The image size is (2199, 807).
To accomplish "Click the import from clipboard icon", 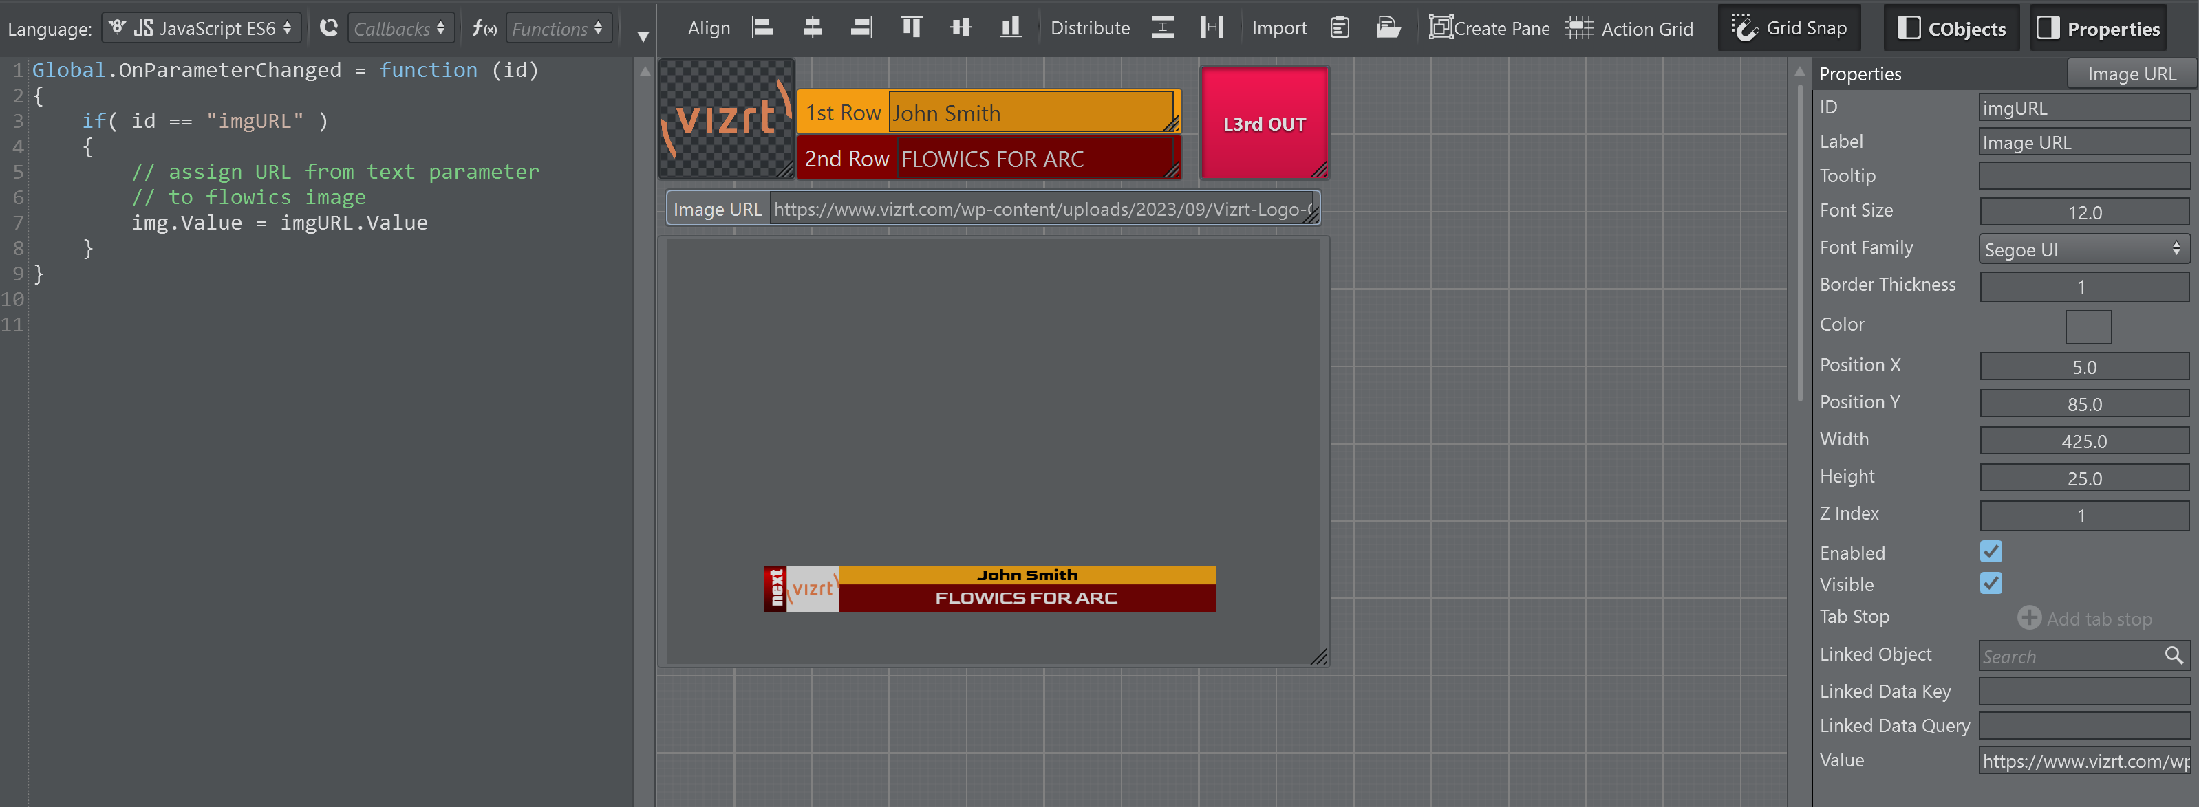I will point(1340,27).
